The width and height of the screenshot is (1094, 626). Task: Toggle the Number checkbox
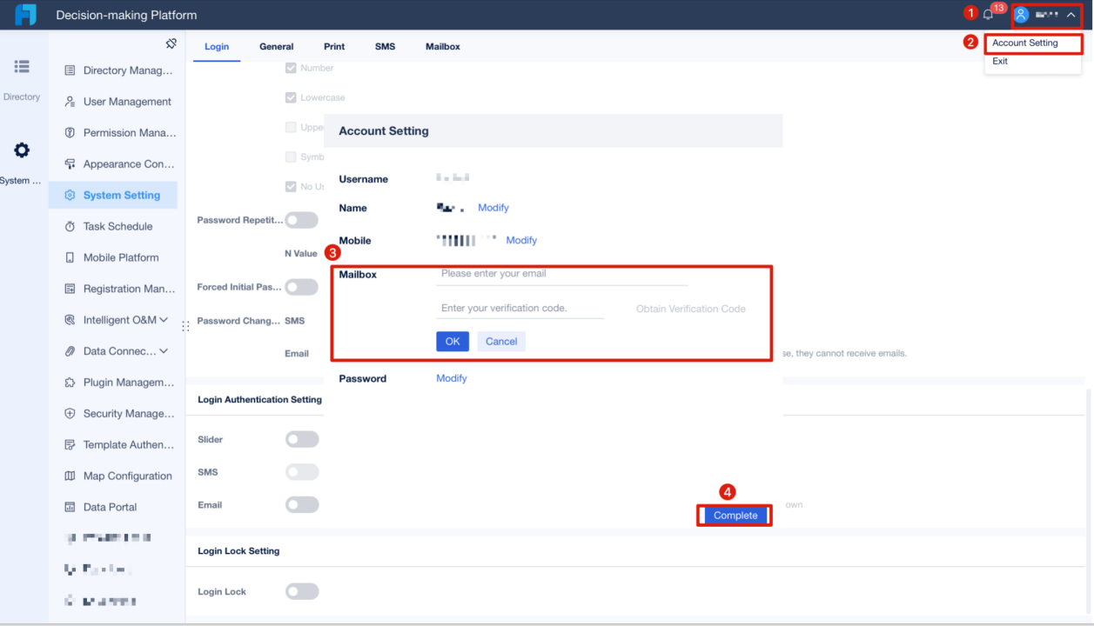291,68
